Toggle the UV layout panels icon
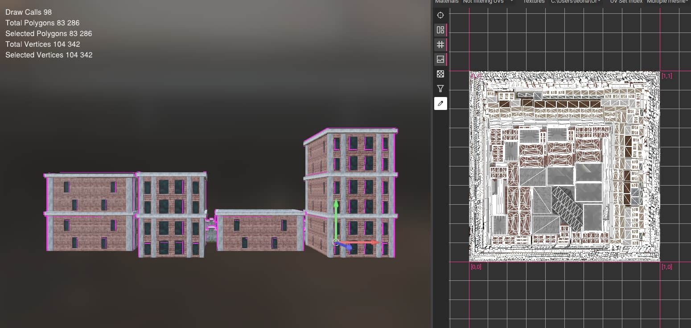 point(440,30)
